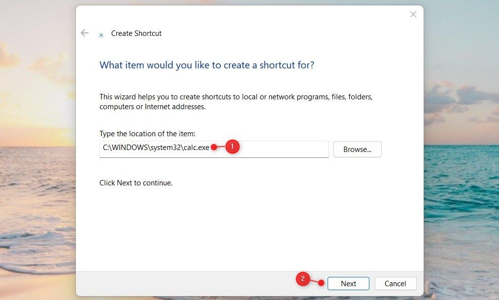
Task: Click the shortcut icon beside Create Shortcut
Action: coord(101,35)
